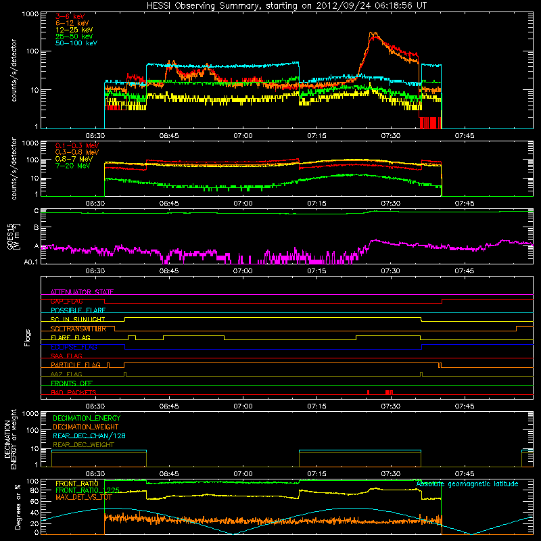This screenshot has height=541, width=541.
Task: Click the yellow 12-25 keV legend entry
Action: 74,30
